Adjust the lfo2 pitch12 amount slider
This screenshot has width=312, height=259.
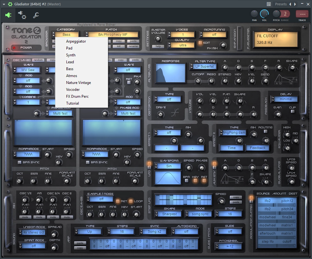[277, 205]
